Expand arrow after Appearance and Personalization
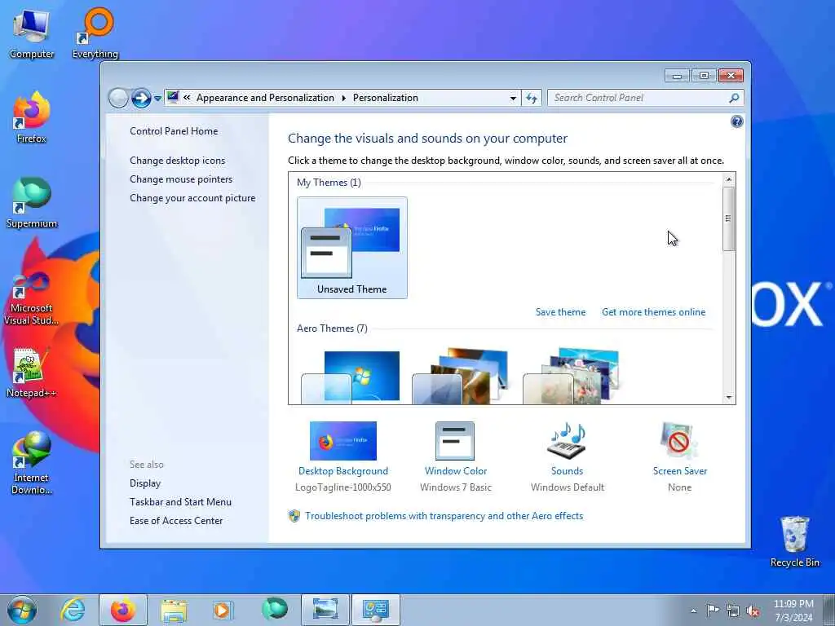The image size is (835, 626). coord(343,98)
